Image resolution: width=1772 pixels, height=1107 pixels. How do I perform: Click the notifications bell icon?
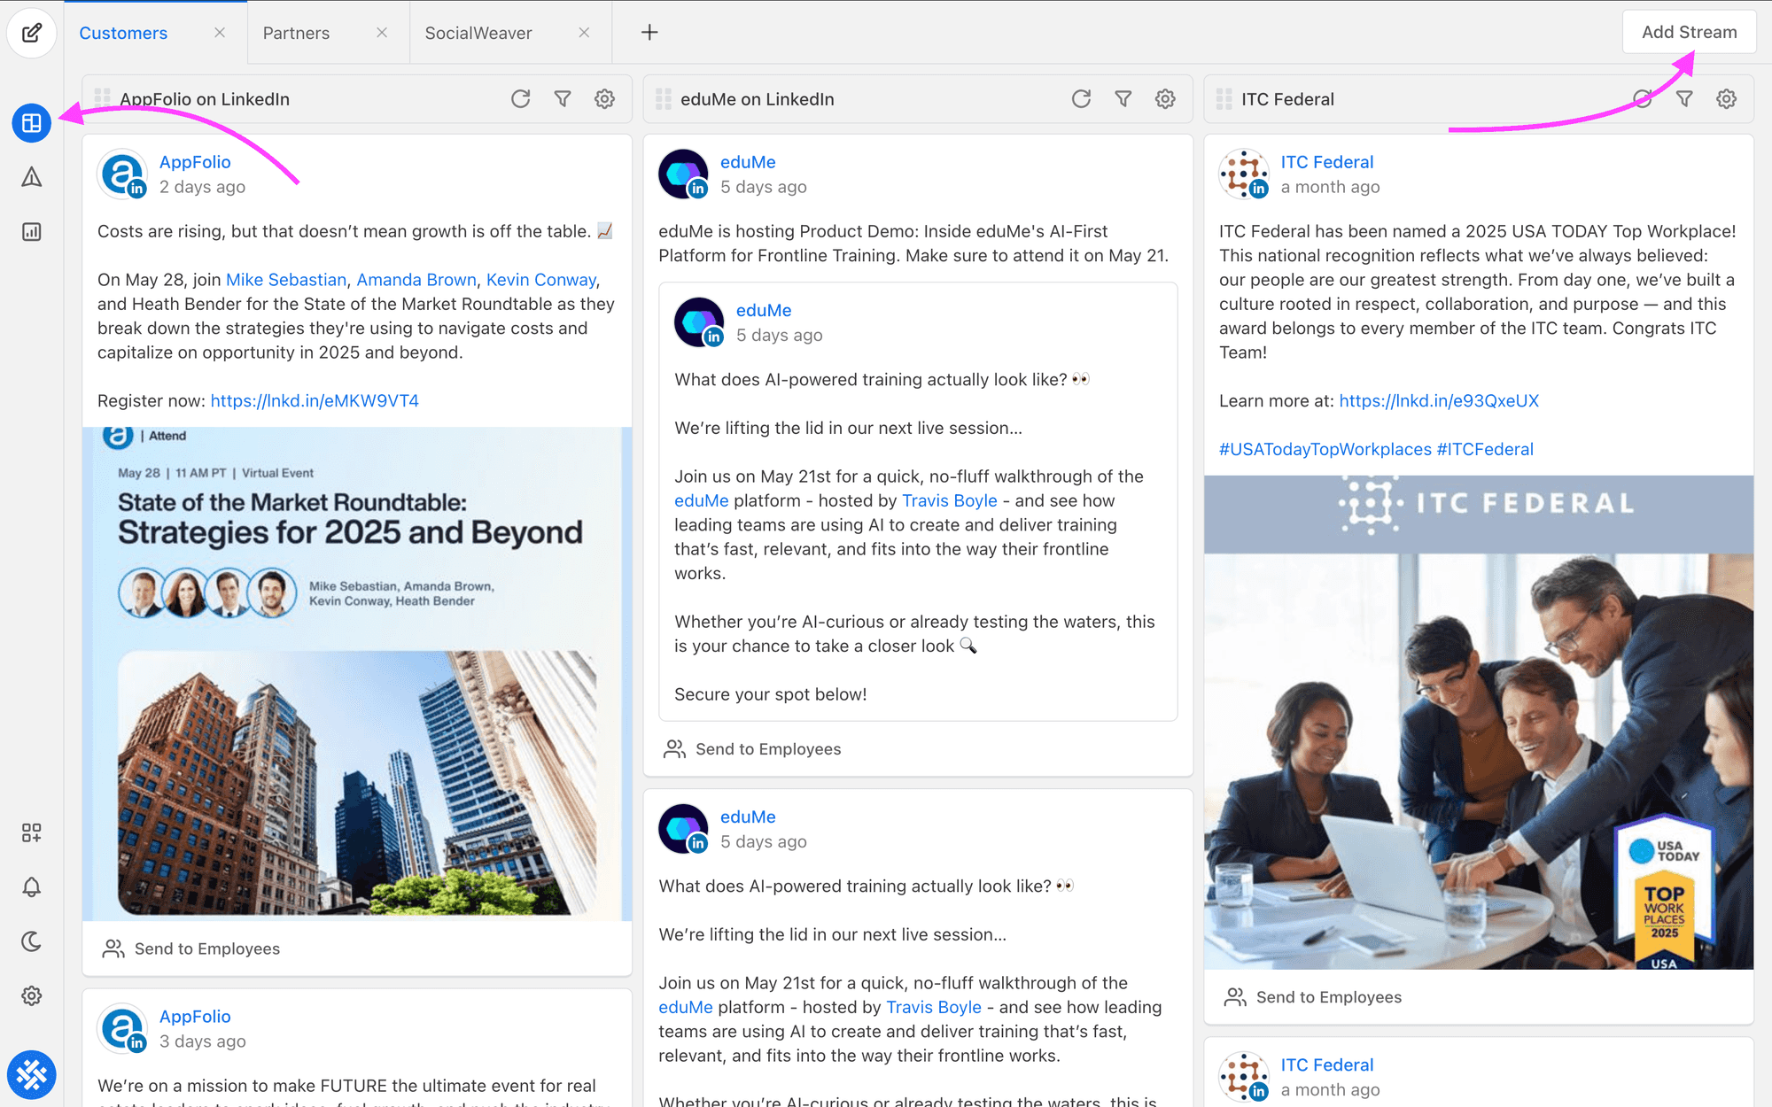point(32,886)
